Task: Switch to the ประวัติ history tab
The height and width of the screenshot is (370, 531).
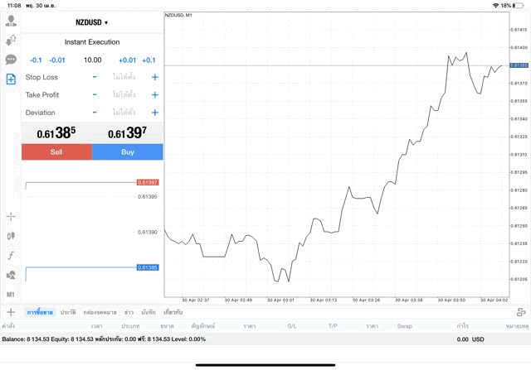Action: [67, 312]
